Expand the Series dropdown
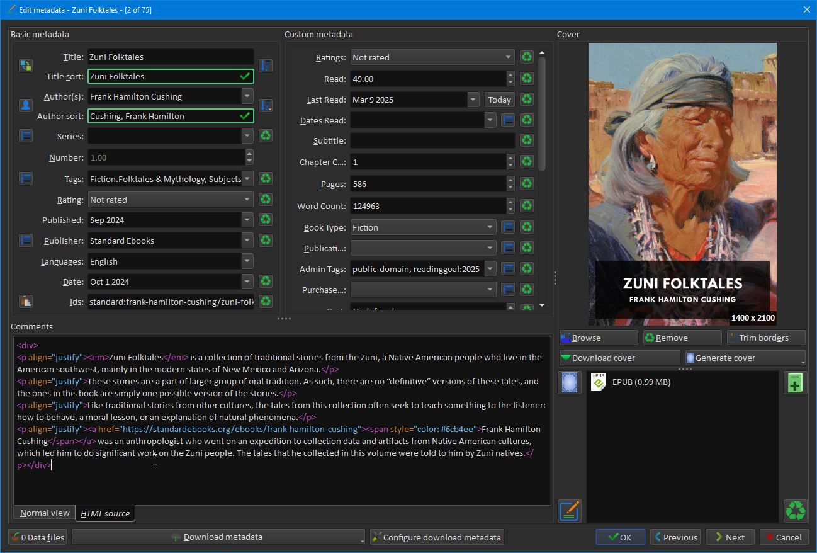 pos(247,136)
